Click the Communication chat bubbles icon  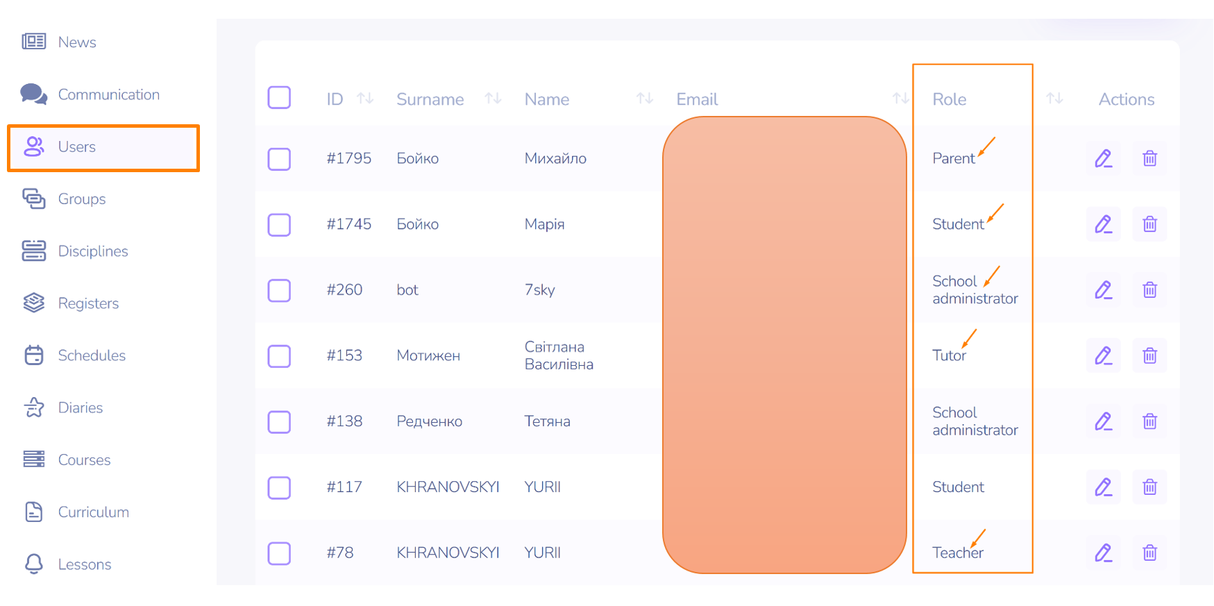(x=33, y=94)
